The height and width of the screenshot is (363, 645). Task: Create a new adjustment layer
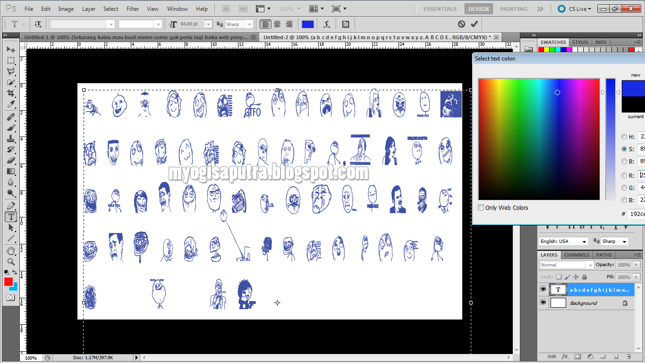pos(590,356)
